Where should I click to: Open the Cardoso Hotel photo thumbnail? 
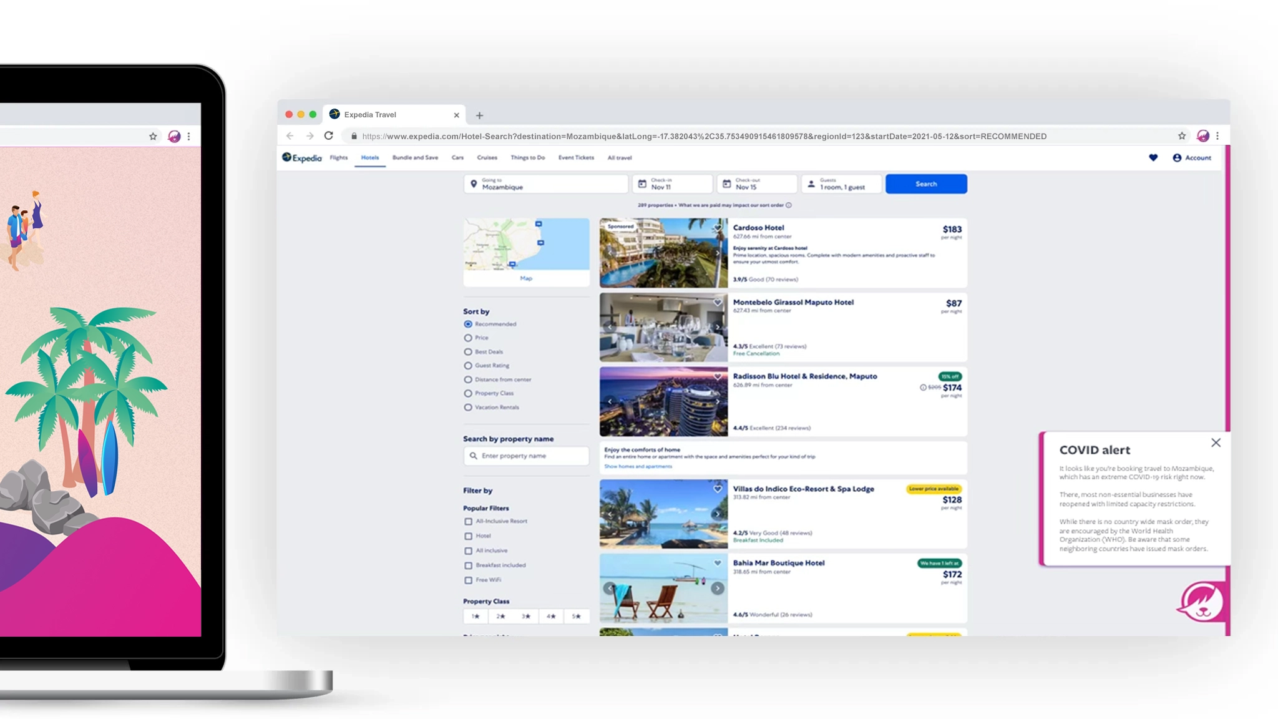click(x=663, y=253)
